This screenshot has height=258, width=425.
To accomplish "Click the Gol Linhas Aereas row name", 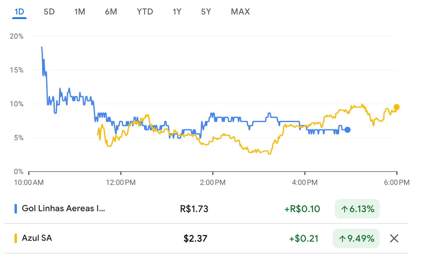I will [63, 208].
